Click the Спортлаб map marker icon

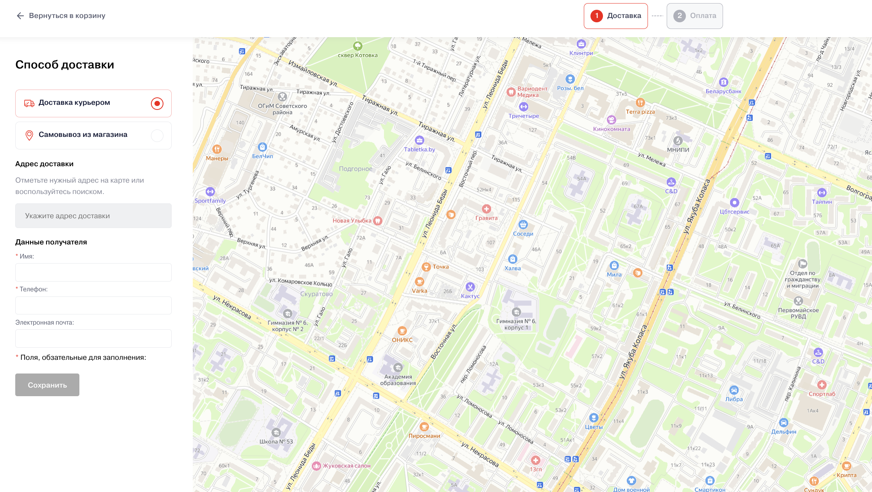tap(822, 385)
